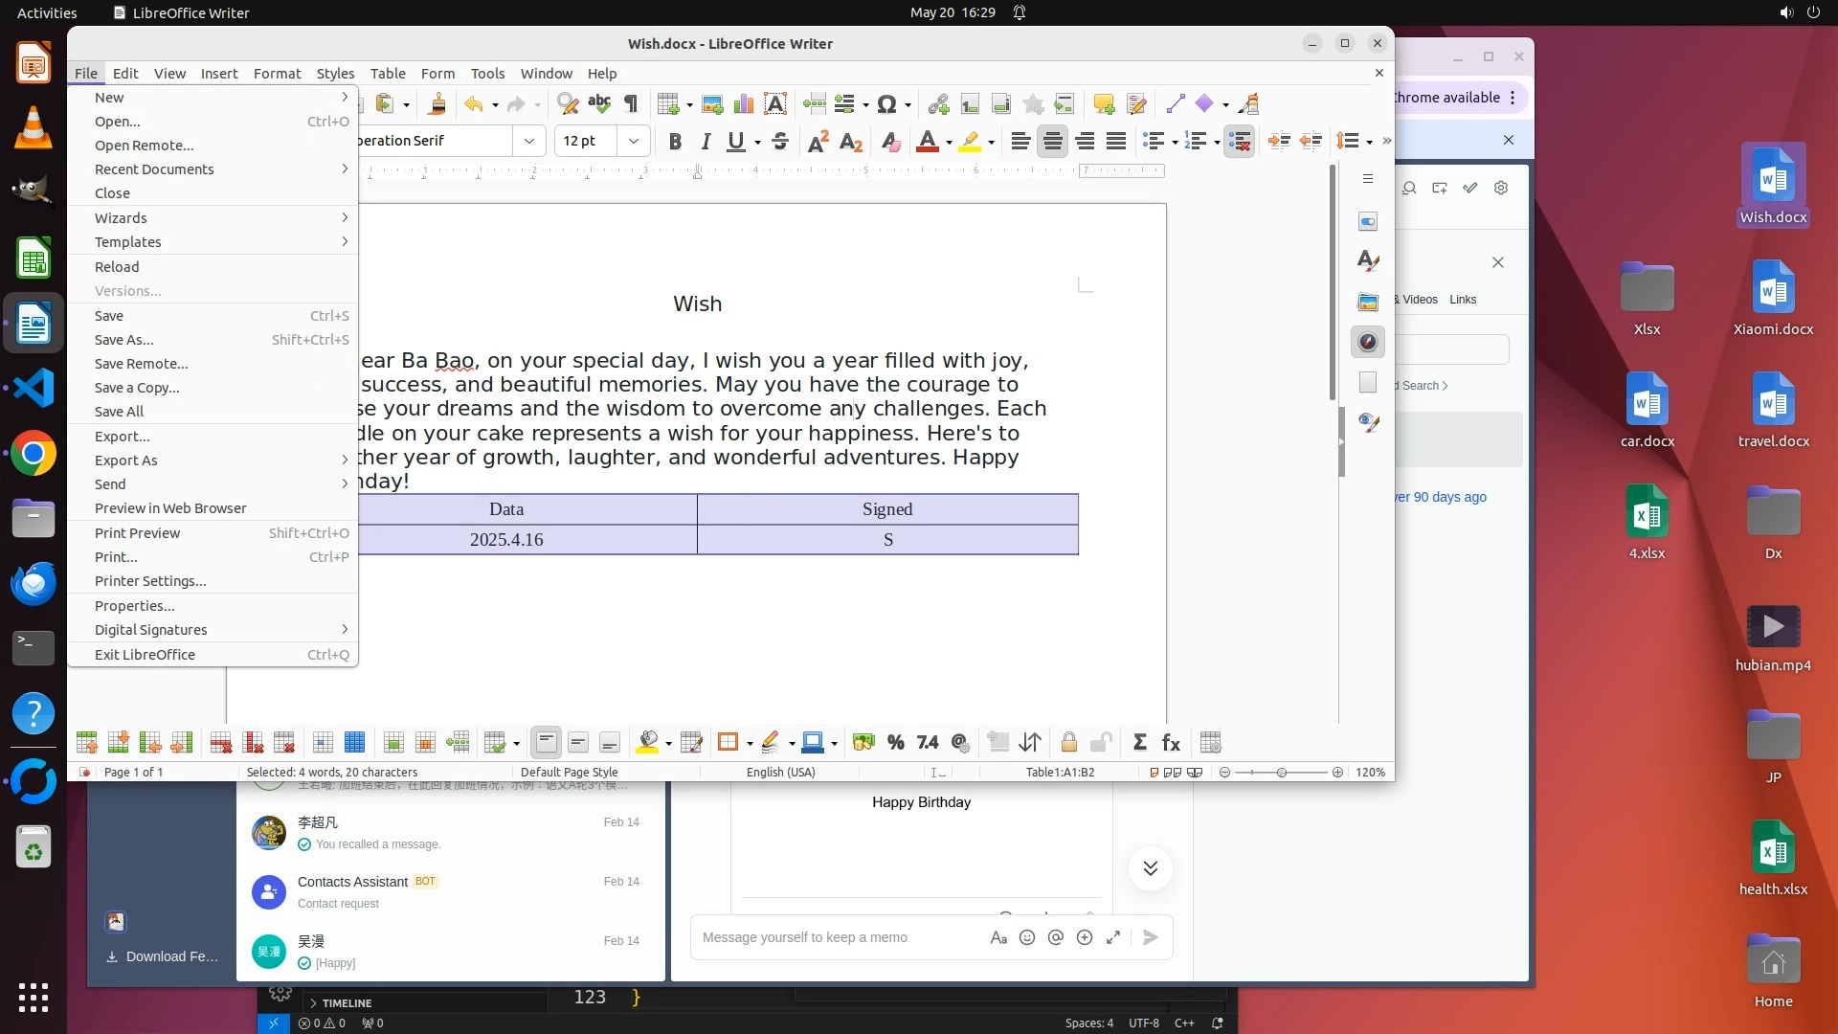Open Google Chrome from the dock

(34, 454)
